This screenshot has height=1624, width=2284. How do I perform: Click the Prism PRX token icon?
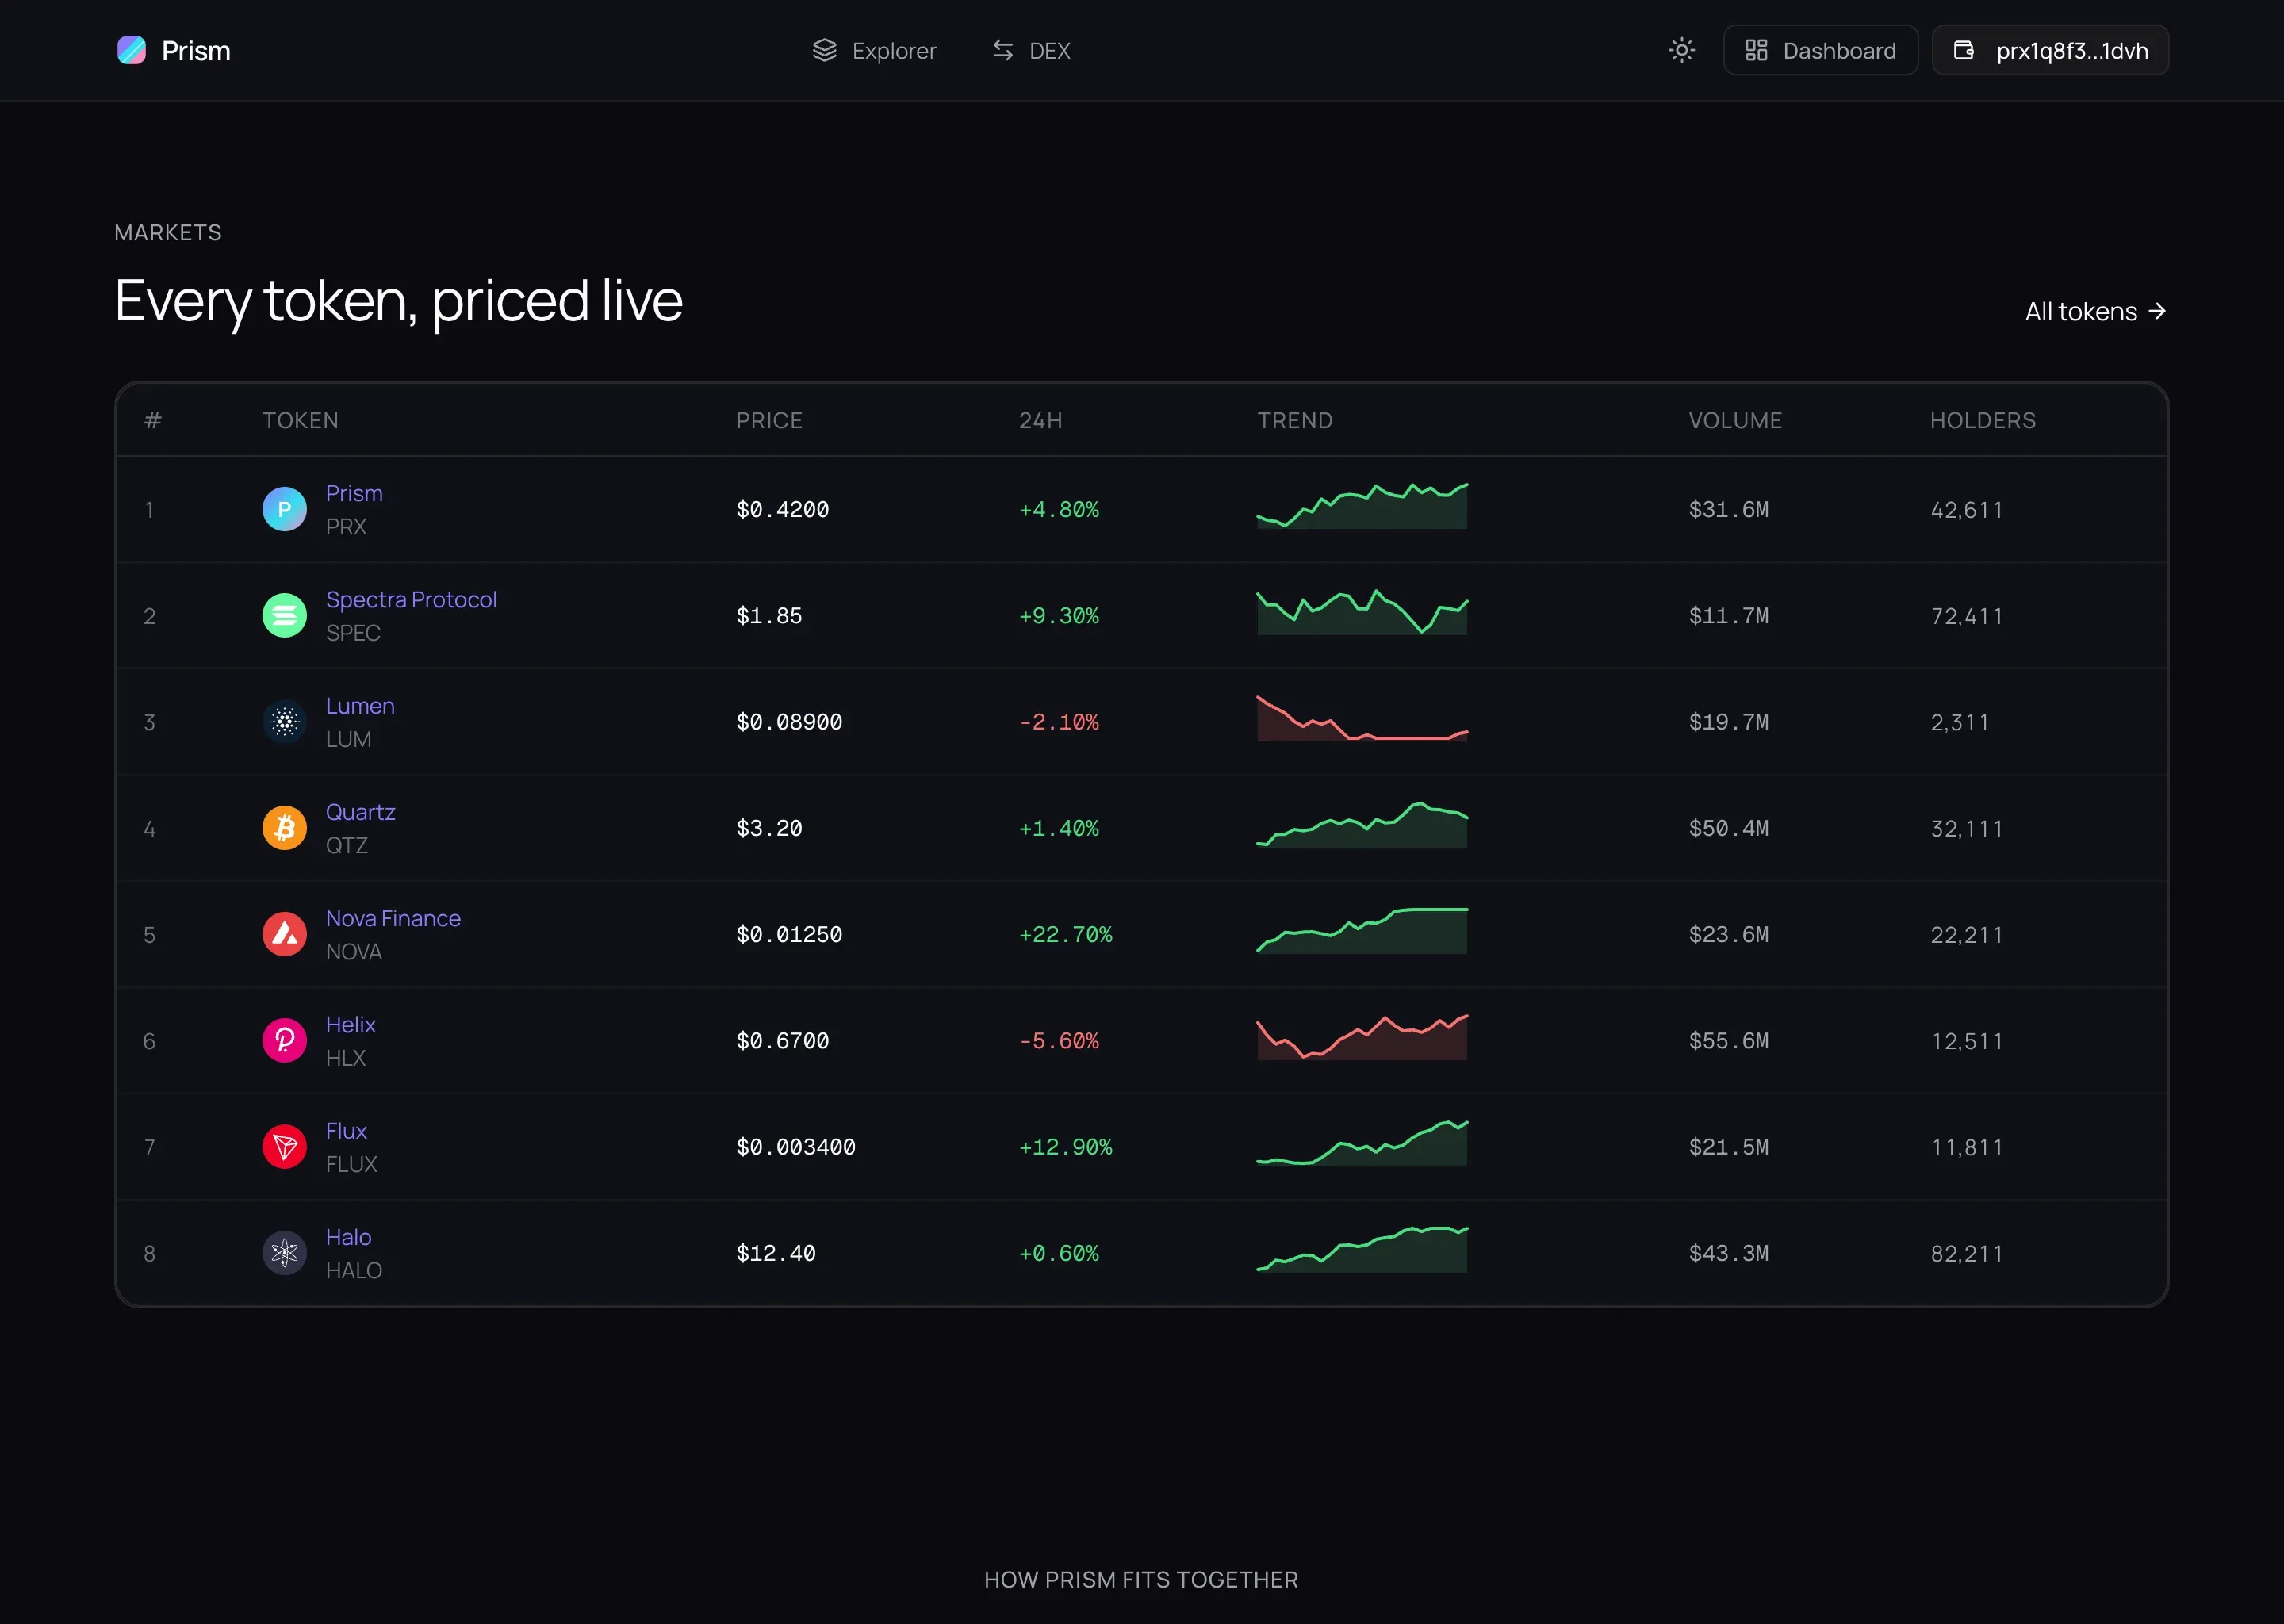pyautogui.click(x=284, y=509)
